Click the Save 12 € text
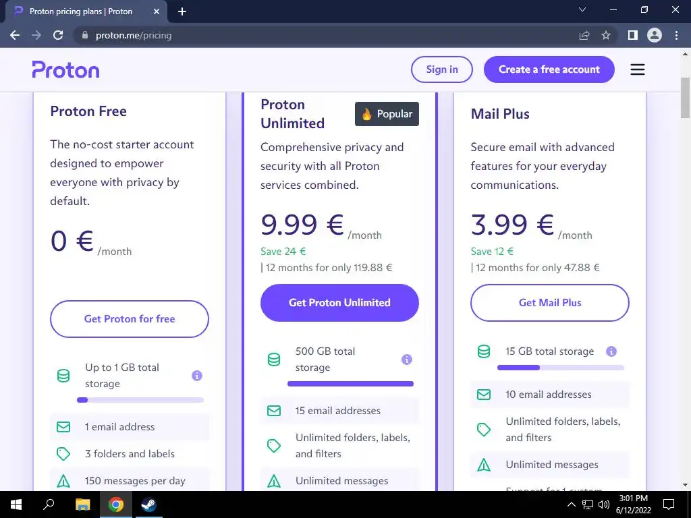This screenshot has width=691, height=518. (492, 252)
